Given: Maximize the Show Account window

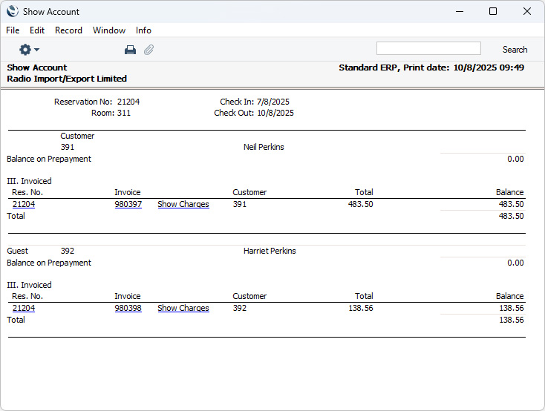Looking at the screenshot, I should click(493, 11).
